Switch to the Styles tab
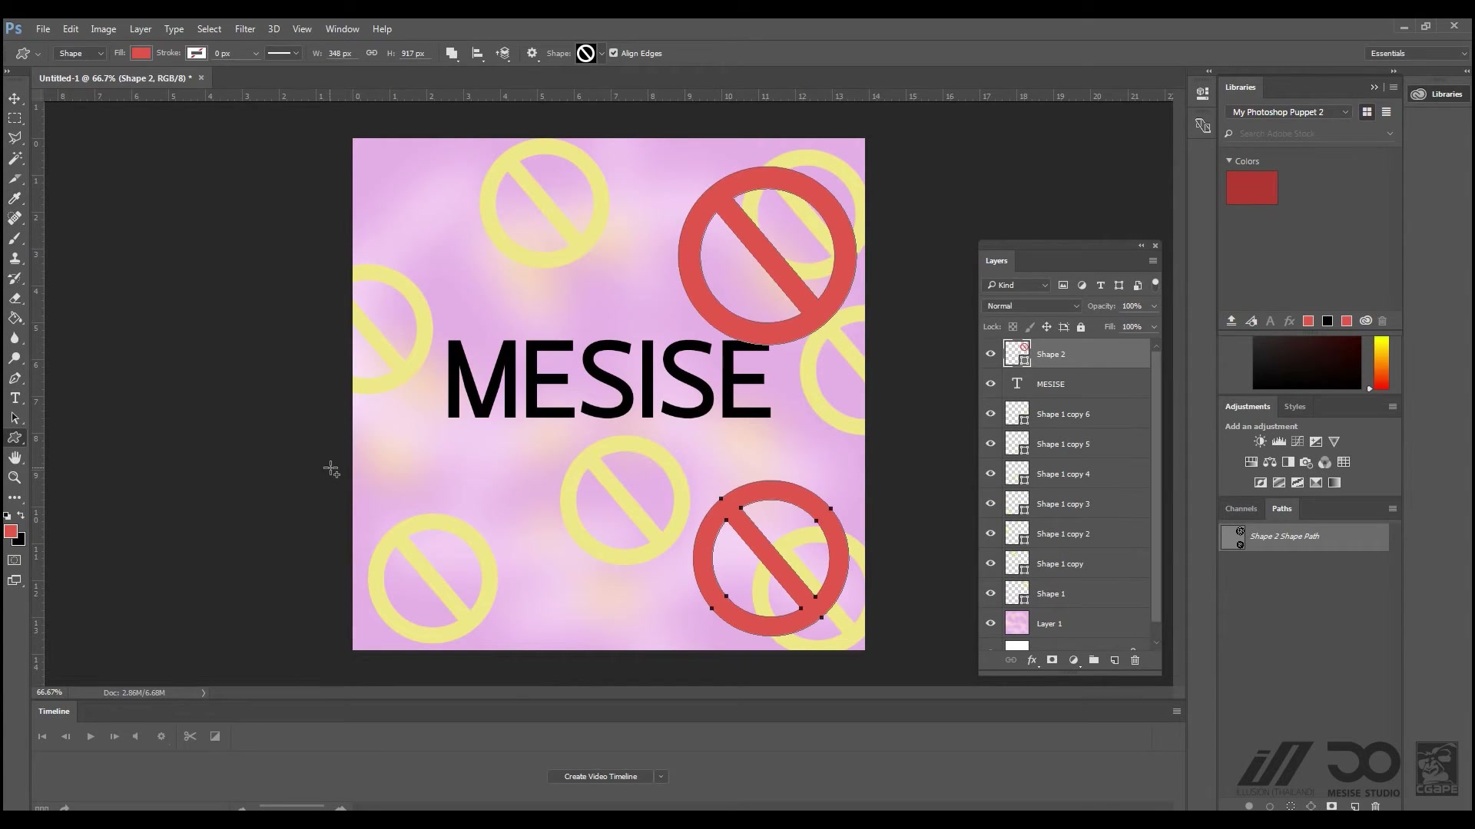Screen dimensions: 1475x829 click(1294, 406)
